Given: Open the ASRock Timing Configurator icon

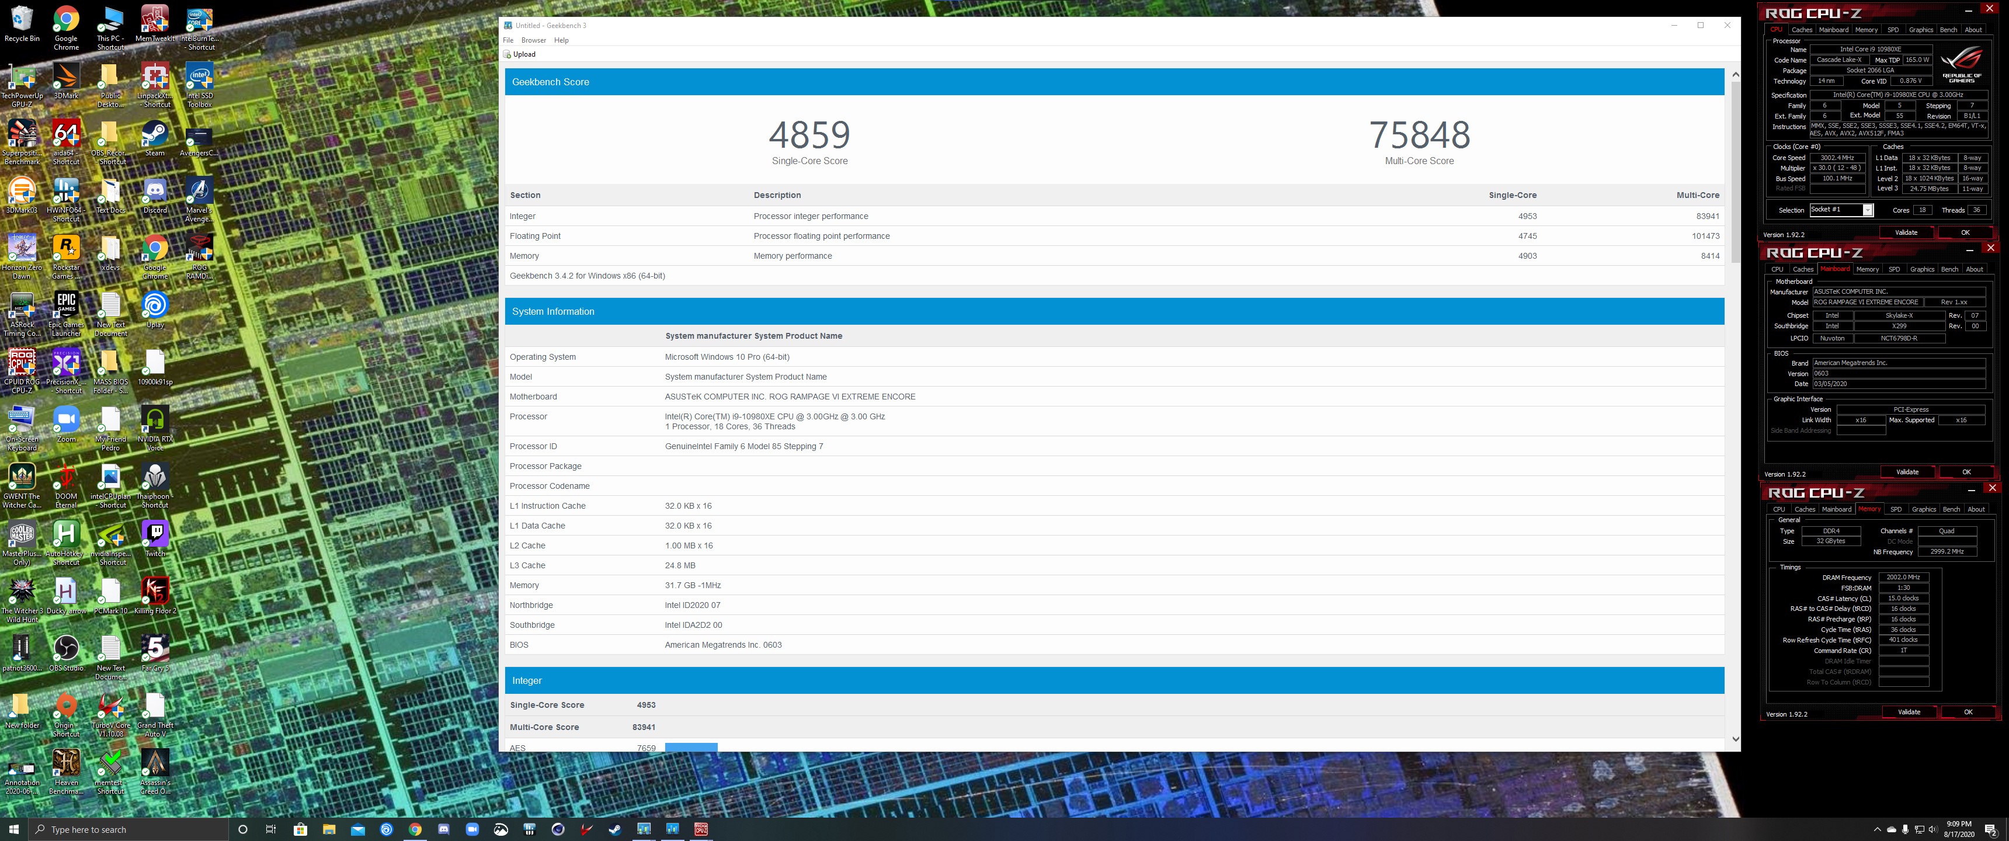Looking at the screenshot, I should pyautogui.click(x=22, y=314).
